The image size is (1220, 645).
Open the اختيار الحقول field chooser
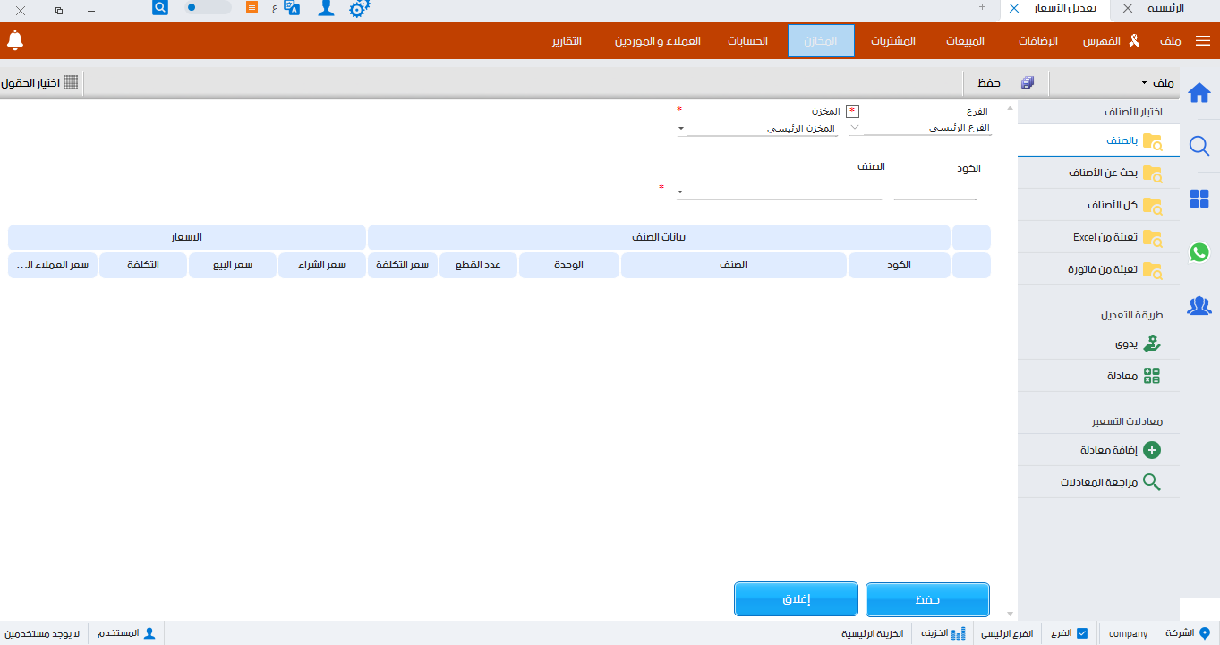(39, 82)
